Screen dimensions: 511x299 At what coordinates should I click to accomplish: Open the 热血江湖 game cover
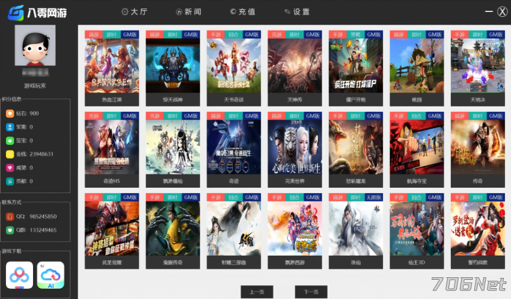[x=112, y=66]
